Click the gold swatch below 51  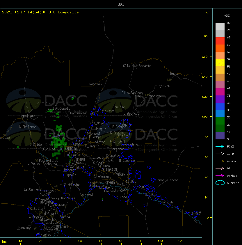[x=220, y=70]
